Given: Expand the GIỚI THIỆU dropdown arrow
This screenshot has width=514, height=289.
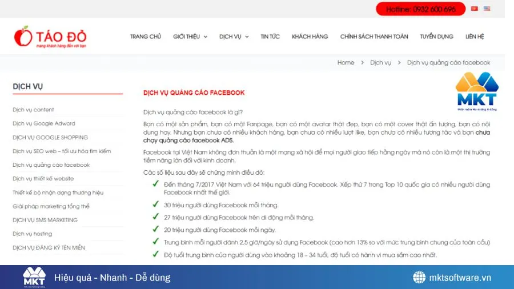Looking at the screenshot, I should tap(206, 37).
